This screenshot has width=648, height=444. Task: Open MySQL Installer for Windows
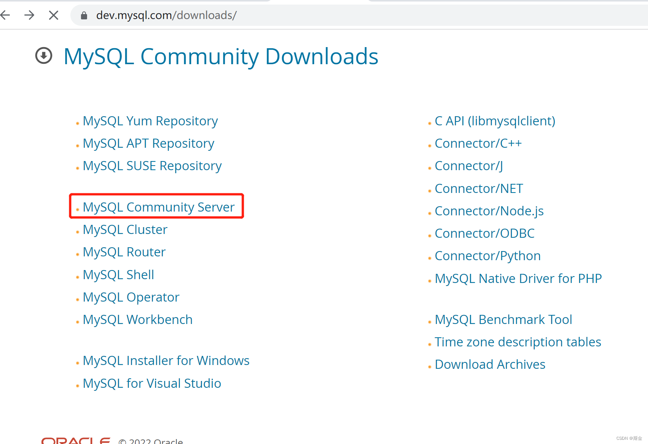coord(166,360)
